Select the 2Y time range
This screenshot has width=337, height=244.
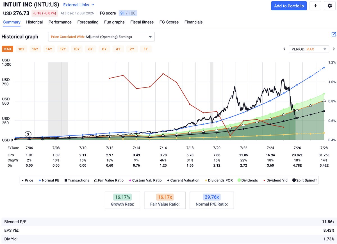132,49
